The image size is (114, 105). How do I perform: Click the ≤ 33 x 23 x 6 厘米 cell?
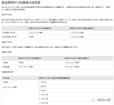tap(91, 37)
